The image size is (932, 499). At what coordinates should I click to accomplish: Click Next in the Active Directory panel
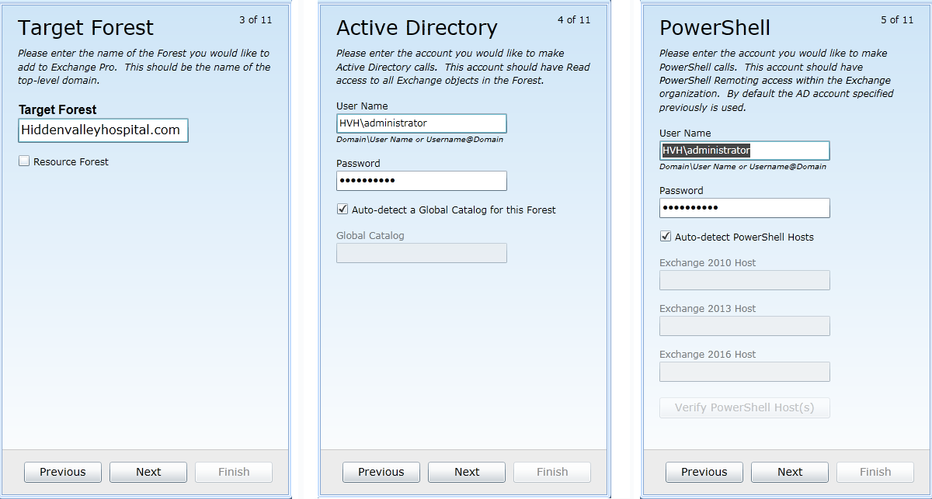(467, 472)
